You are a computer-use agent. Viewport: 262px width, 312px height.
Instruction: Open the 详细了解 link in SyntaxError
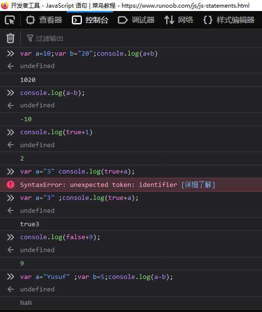198,185
